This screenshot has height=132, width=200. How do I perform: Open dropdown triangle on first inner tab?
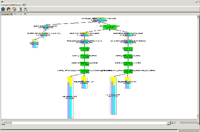(x=2, y=14)
